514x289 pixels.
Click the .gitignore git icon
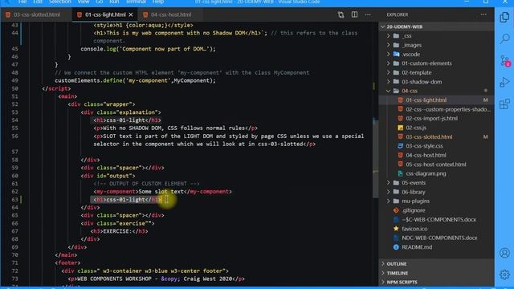(x=396, y=210)
